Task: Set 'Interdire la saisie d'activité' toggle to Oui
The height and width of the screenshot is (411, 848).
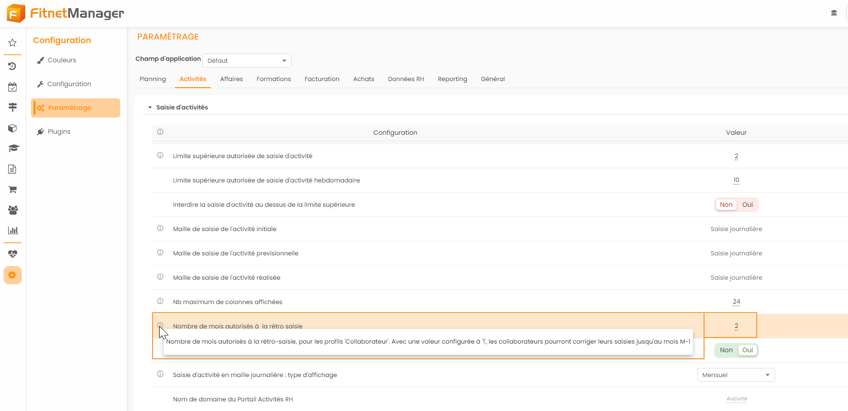Action: pos(747,205)
